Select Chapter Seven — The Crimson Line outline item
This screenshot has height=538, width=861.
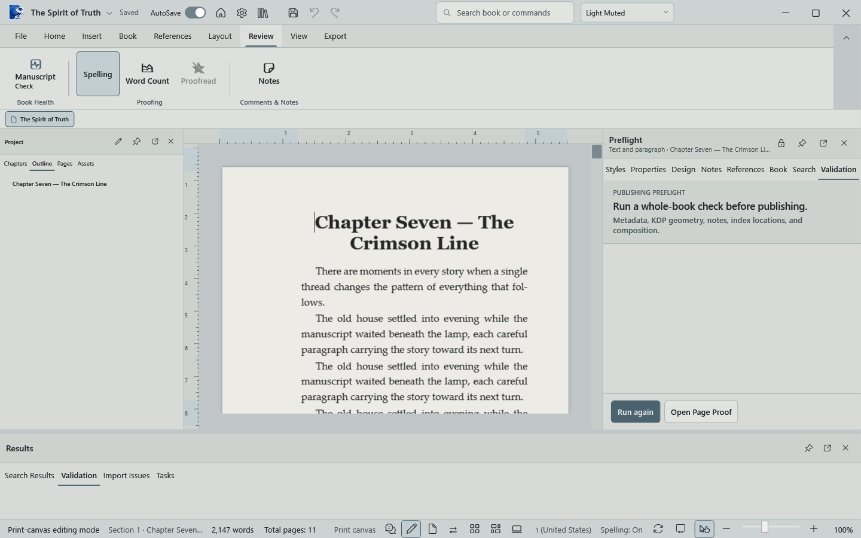pos(60,184)
